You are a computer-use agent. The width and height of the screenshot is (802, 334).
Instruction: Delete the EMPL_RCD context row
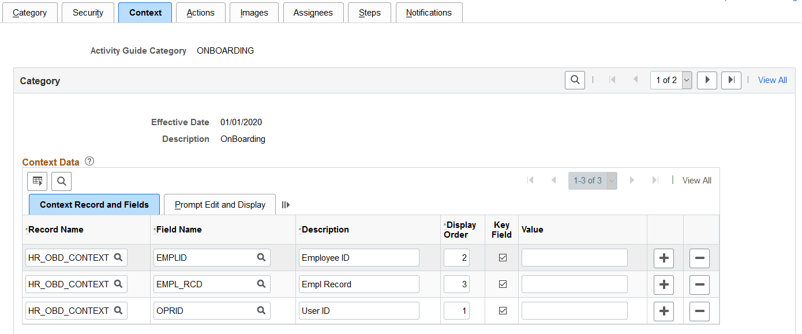click(x=699, y=284)
